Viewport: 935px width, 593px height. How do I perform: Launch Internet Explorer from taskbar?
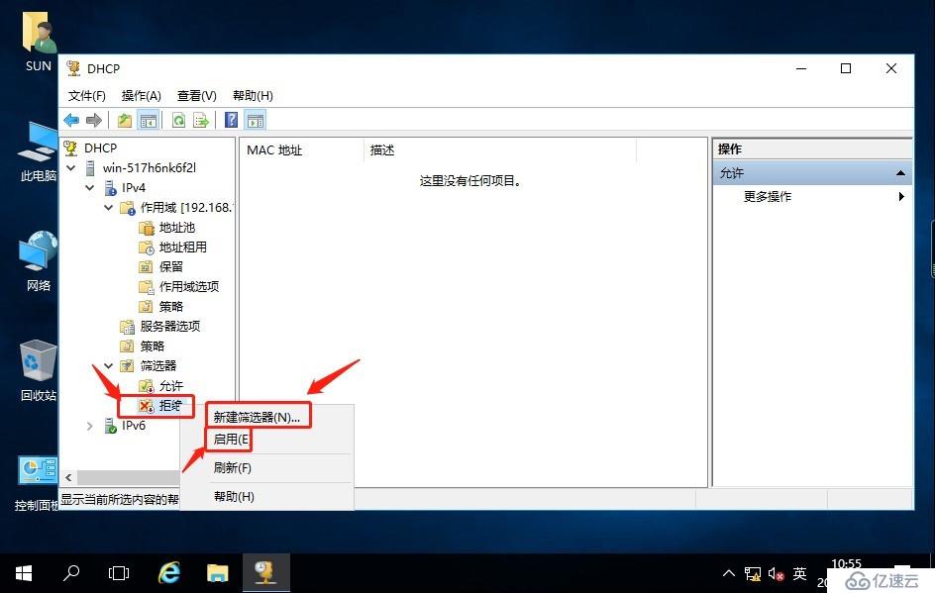click(169, 573)
